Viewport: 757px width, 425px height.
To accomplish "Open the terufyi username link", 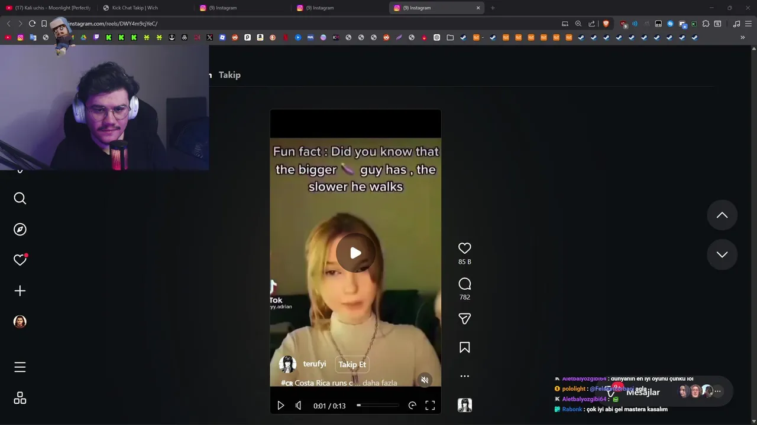I will pos(315,364).
